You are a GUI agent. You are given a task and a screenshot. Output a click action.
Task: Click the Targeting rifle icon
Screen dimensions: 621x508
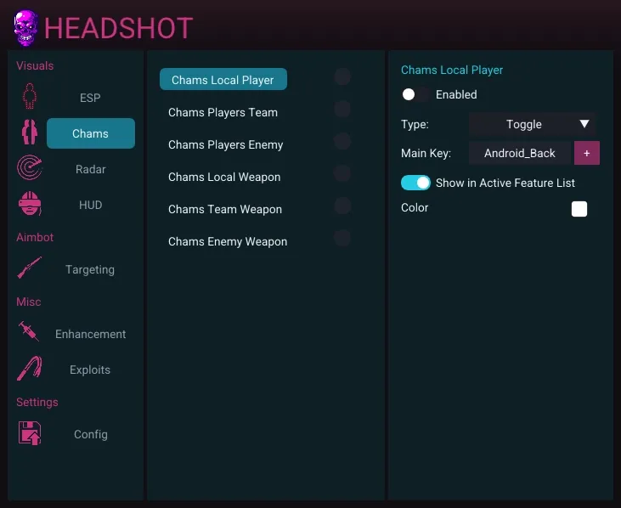pyautogui.click(x=30, y=269)
